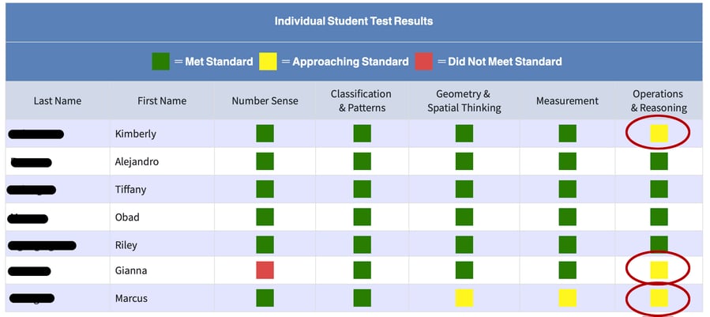710x317 pixels.
Task: Click the Measurement column header
Action: click(x=567, y=101)
